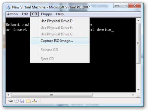Click the horizontal scrollbar left arrow
The height and width of the screenshot is (111, 148).
tap(8, 95)
